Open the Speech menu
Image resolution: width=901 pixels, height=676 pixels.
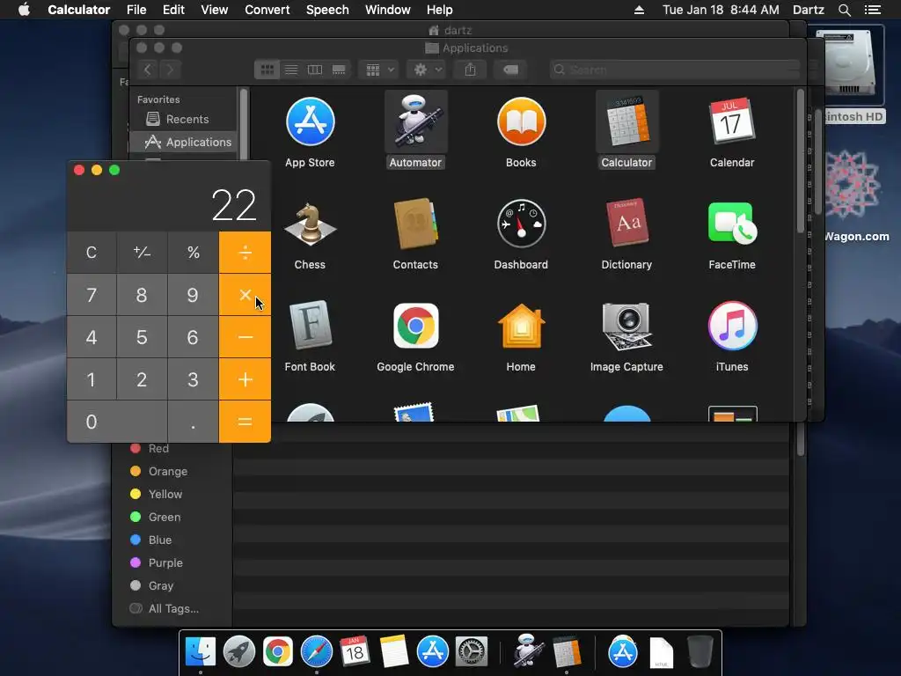[x=327, y=10]
